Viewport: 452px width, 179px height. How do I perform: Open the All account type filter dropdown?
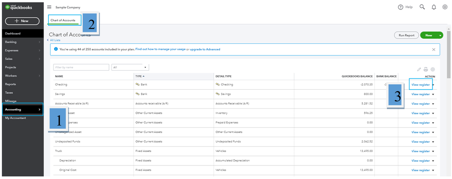click(130, 68)
